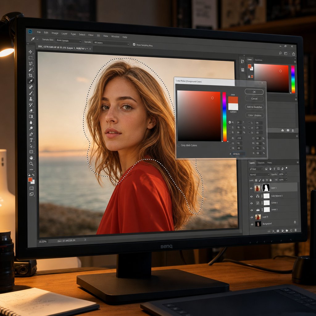Select the Path Selection tool
The height and width of the screenshot is (316, 316).
coord(31,146)
